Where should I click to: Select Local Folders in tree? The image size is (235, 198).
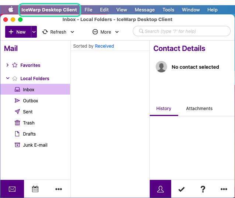(35, 79)
